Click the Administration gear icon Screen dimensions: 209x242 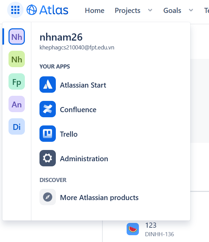point(48,158)
